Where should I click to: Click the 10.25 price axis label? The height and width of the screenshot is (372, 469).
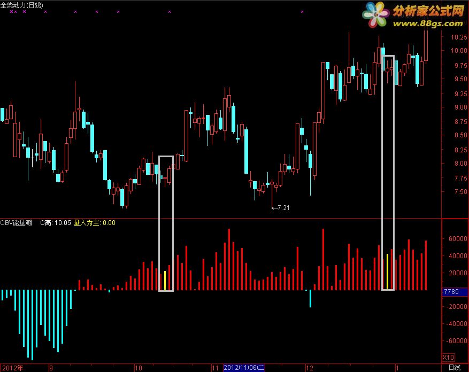pos(459,37)
